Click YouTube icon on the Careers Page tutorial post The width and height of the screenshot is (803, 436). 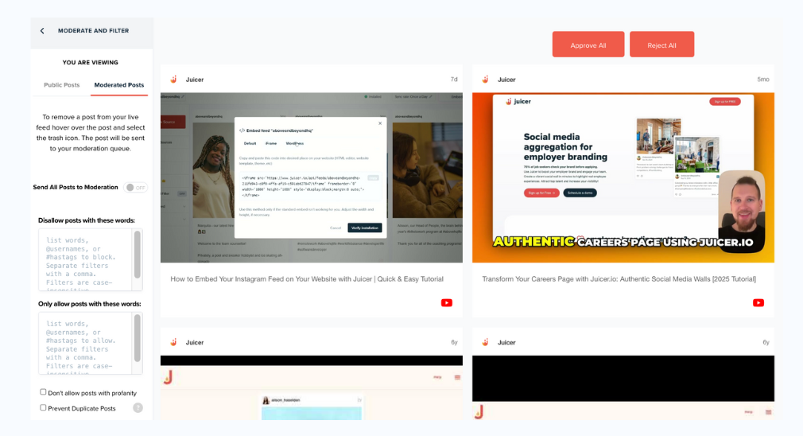tap(758, 302)
